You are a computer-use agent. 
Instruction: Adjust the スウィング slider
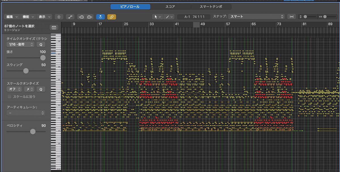(x=26, y=71)
